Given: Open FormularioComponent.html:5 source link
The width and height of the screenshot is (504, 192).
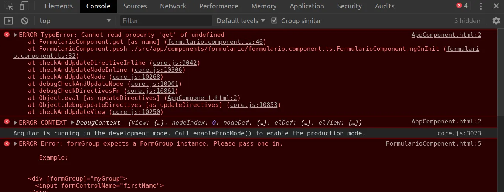Looking at the screenshot, I should (x=433, y=144).
